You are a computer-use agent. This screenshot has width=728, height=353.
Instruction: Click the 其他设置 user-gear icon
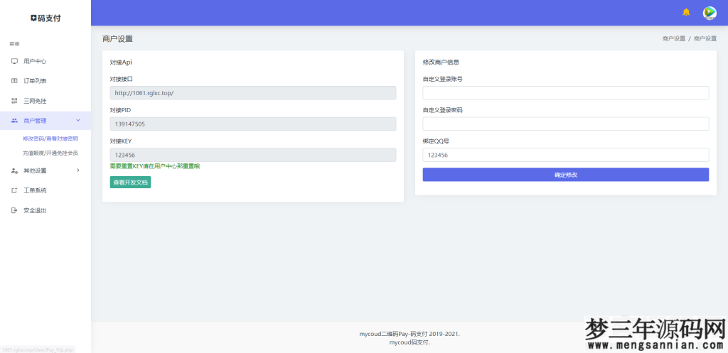coord(14,170)
